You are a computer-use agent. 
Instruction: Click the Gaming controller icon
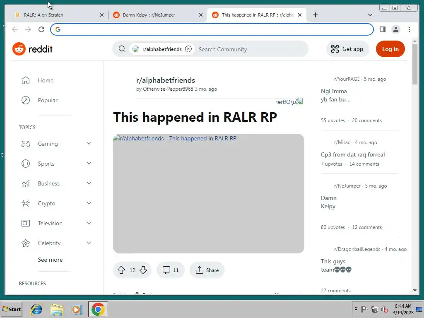tap(26, 144)
